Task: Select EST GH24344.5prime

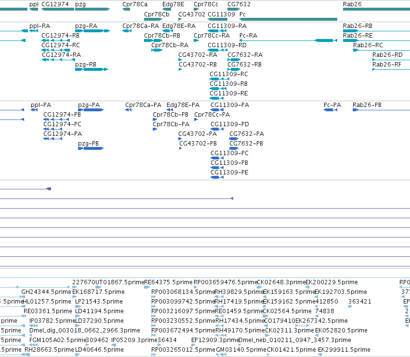Action: [46, 292]
